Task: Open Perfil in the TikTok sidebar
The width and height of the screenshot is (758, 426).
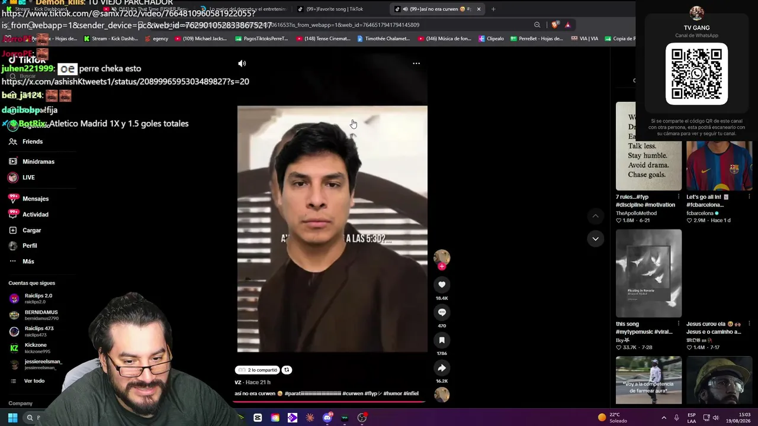Action: (x=23, y=246)
